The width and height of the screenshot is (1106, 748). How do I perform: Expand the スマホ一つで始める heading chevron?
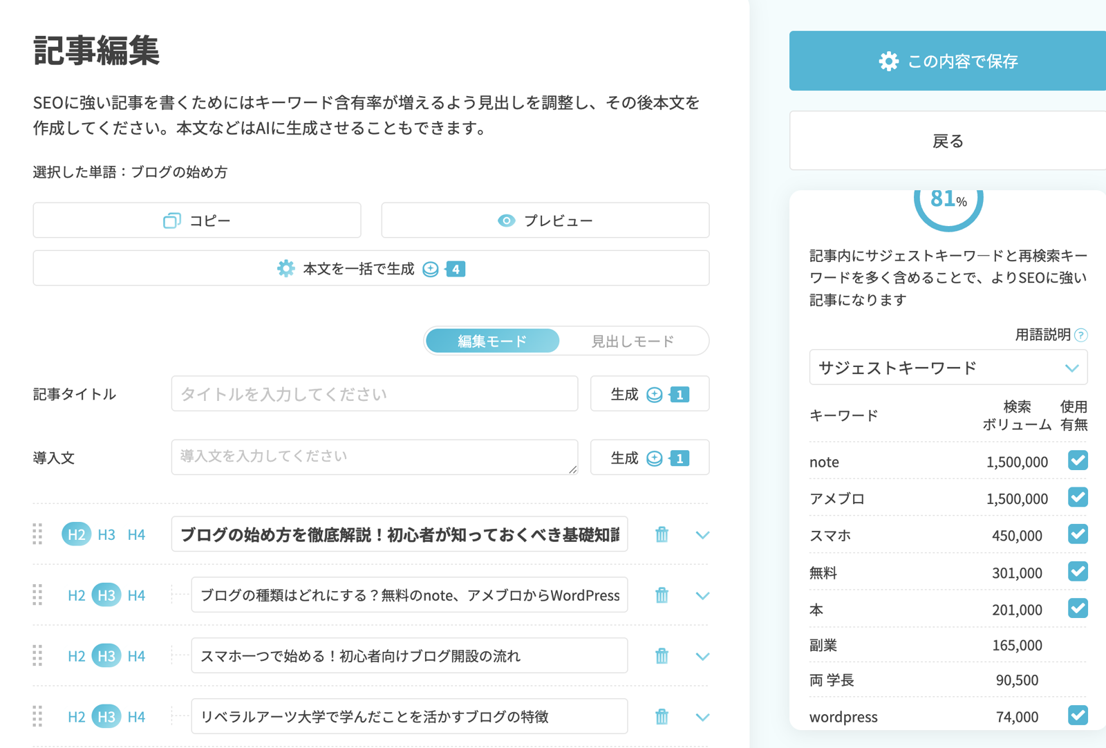702,657
